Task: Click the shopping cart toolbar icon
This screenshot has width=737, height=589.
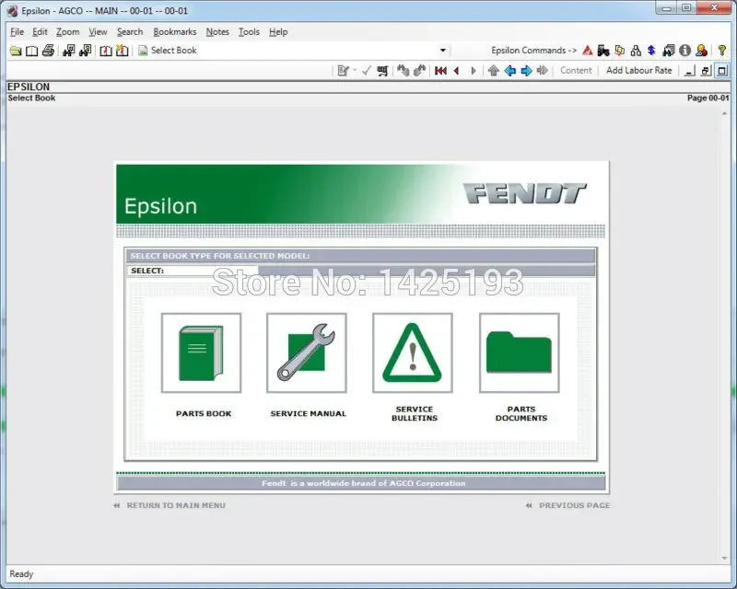Action: pos(382,71)
